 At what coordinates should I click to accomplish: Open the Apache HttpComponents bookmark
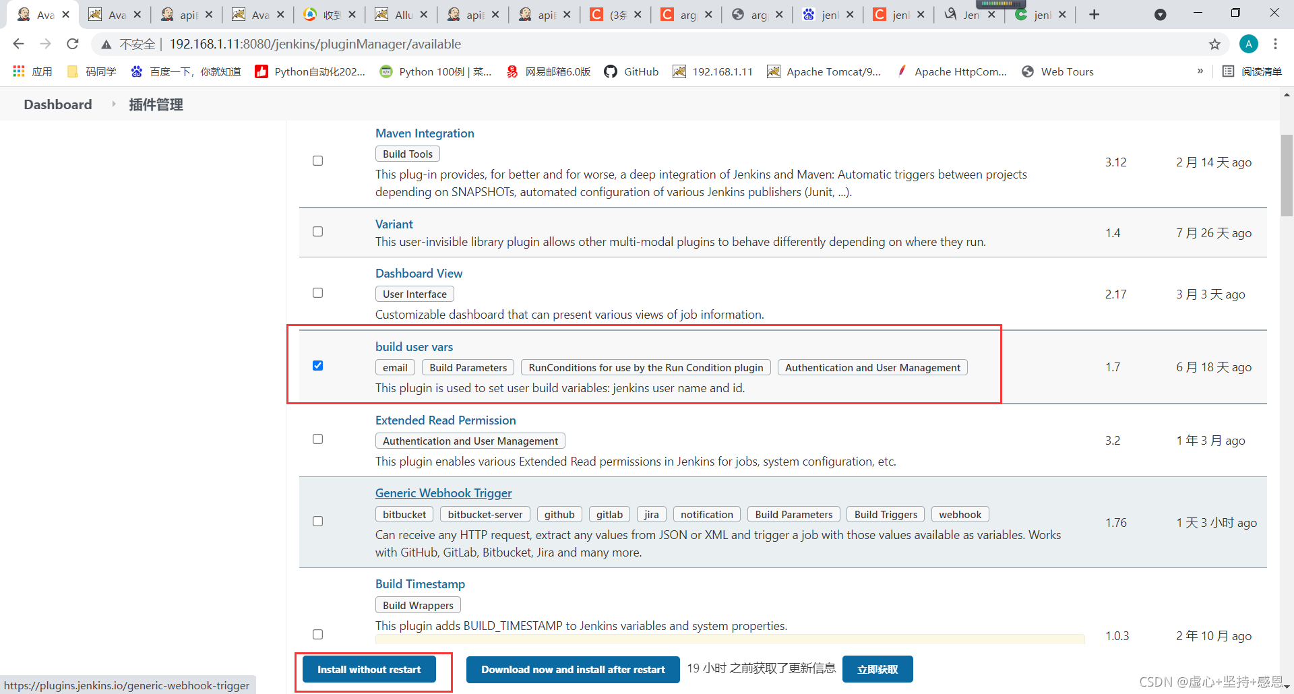tap(951, 71)
